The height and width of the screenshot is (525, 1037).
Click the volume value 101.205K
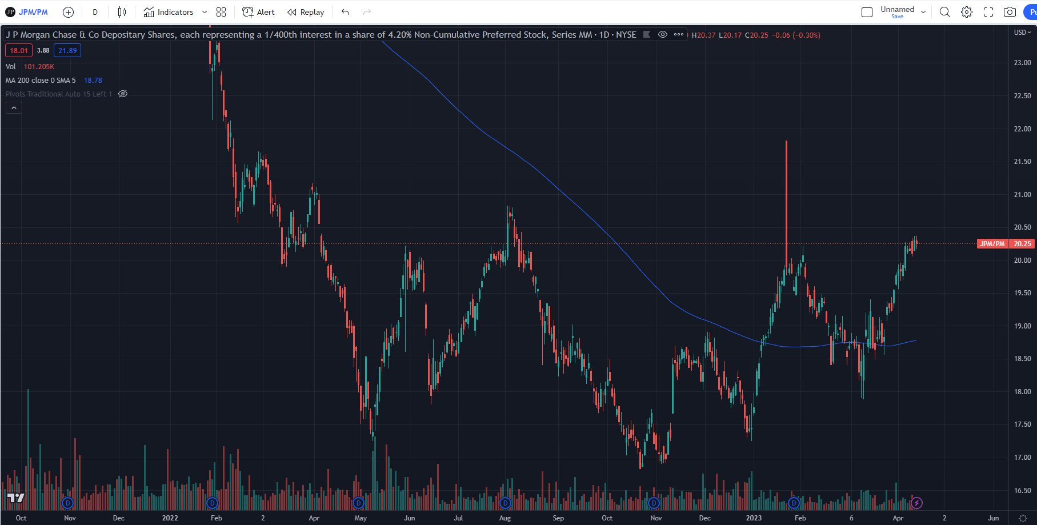39,67
